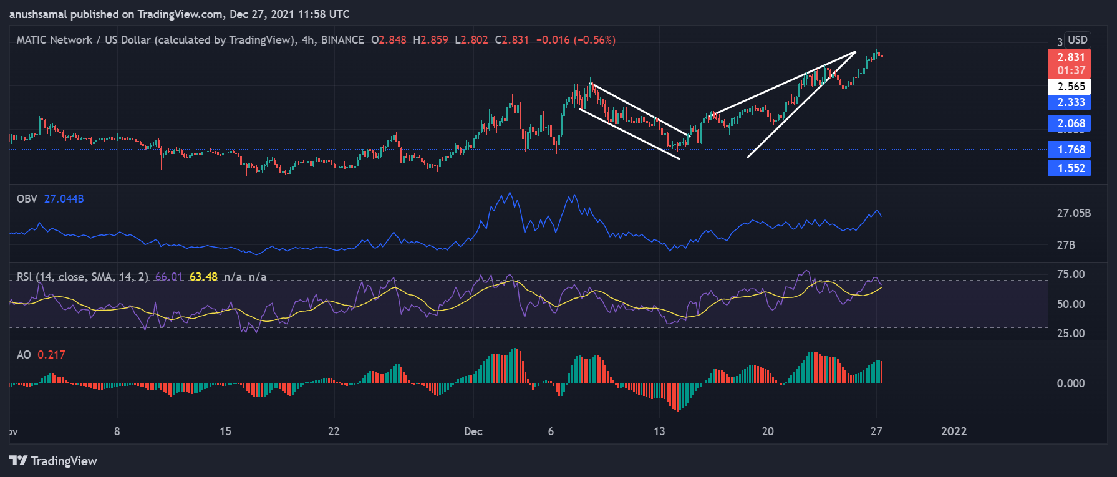The height and width of the screenshot is (477, 1117).
Task: Select the white 2.565 price level label
Action: tap(1070, 87)
